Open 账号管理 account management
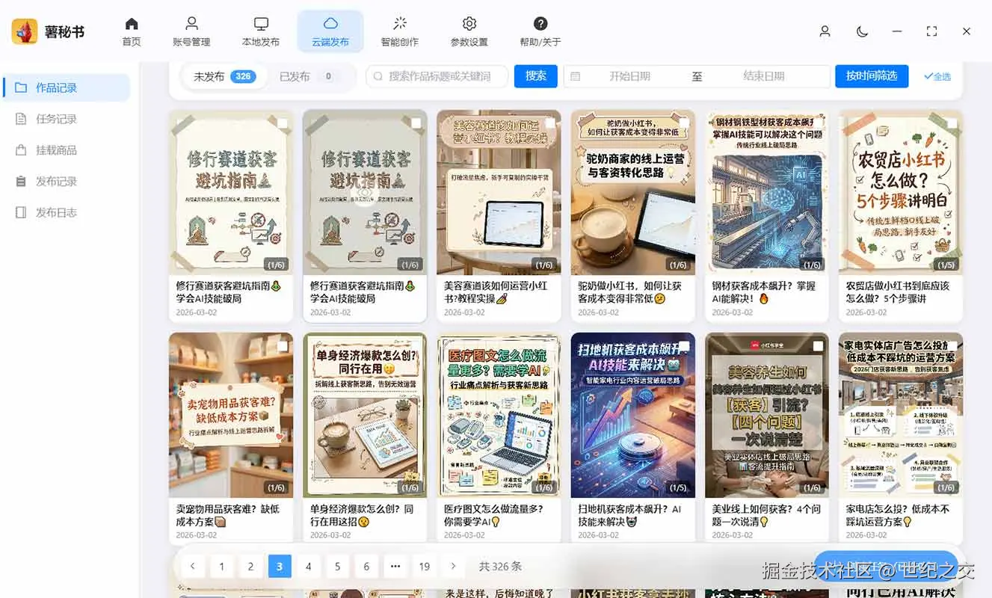The image size is (992, 598). click(x=191, y=31)
